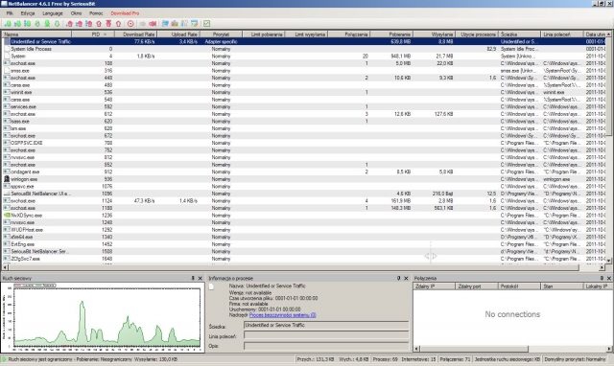614x366 pixels.
Task: Click the Zdalny IP column header
Action: 434,286
